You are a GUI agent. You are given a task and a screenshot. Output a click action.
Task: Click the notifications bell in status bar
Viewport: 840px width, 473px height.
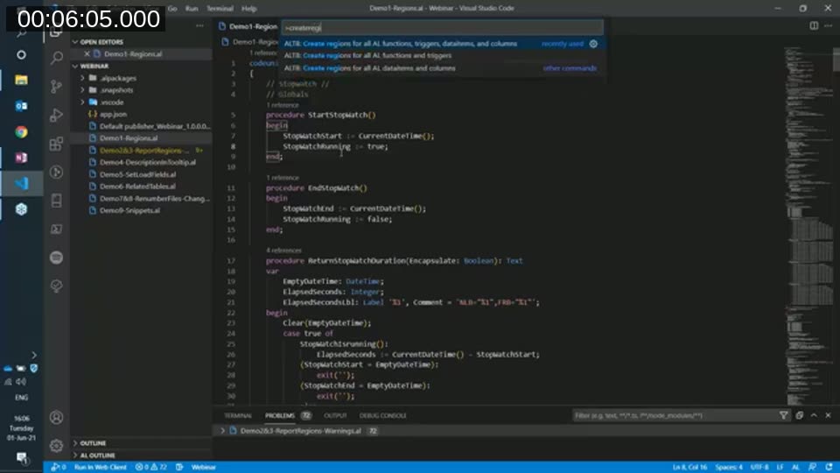(x=829, y=467)
